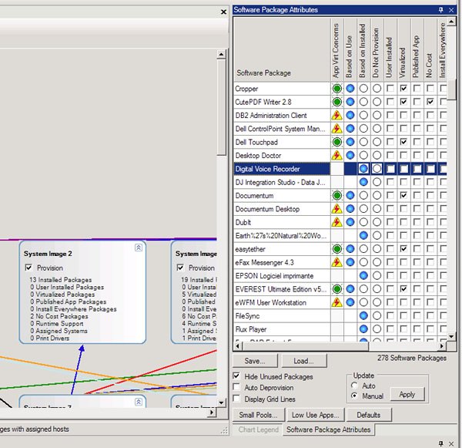Enable Auto Deprovision
The image size is (462, 448).
click(236, 387)
